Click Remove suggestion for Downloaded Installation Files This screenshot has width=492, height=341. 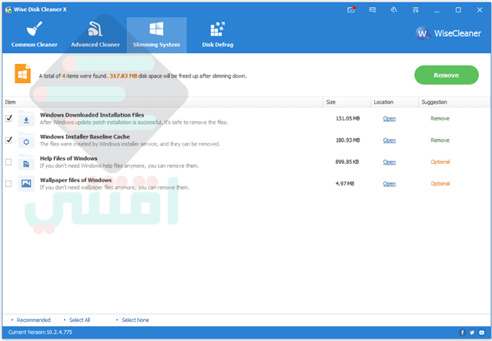pos(440,118)
